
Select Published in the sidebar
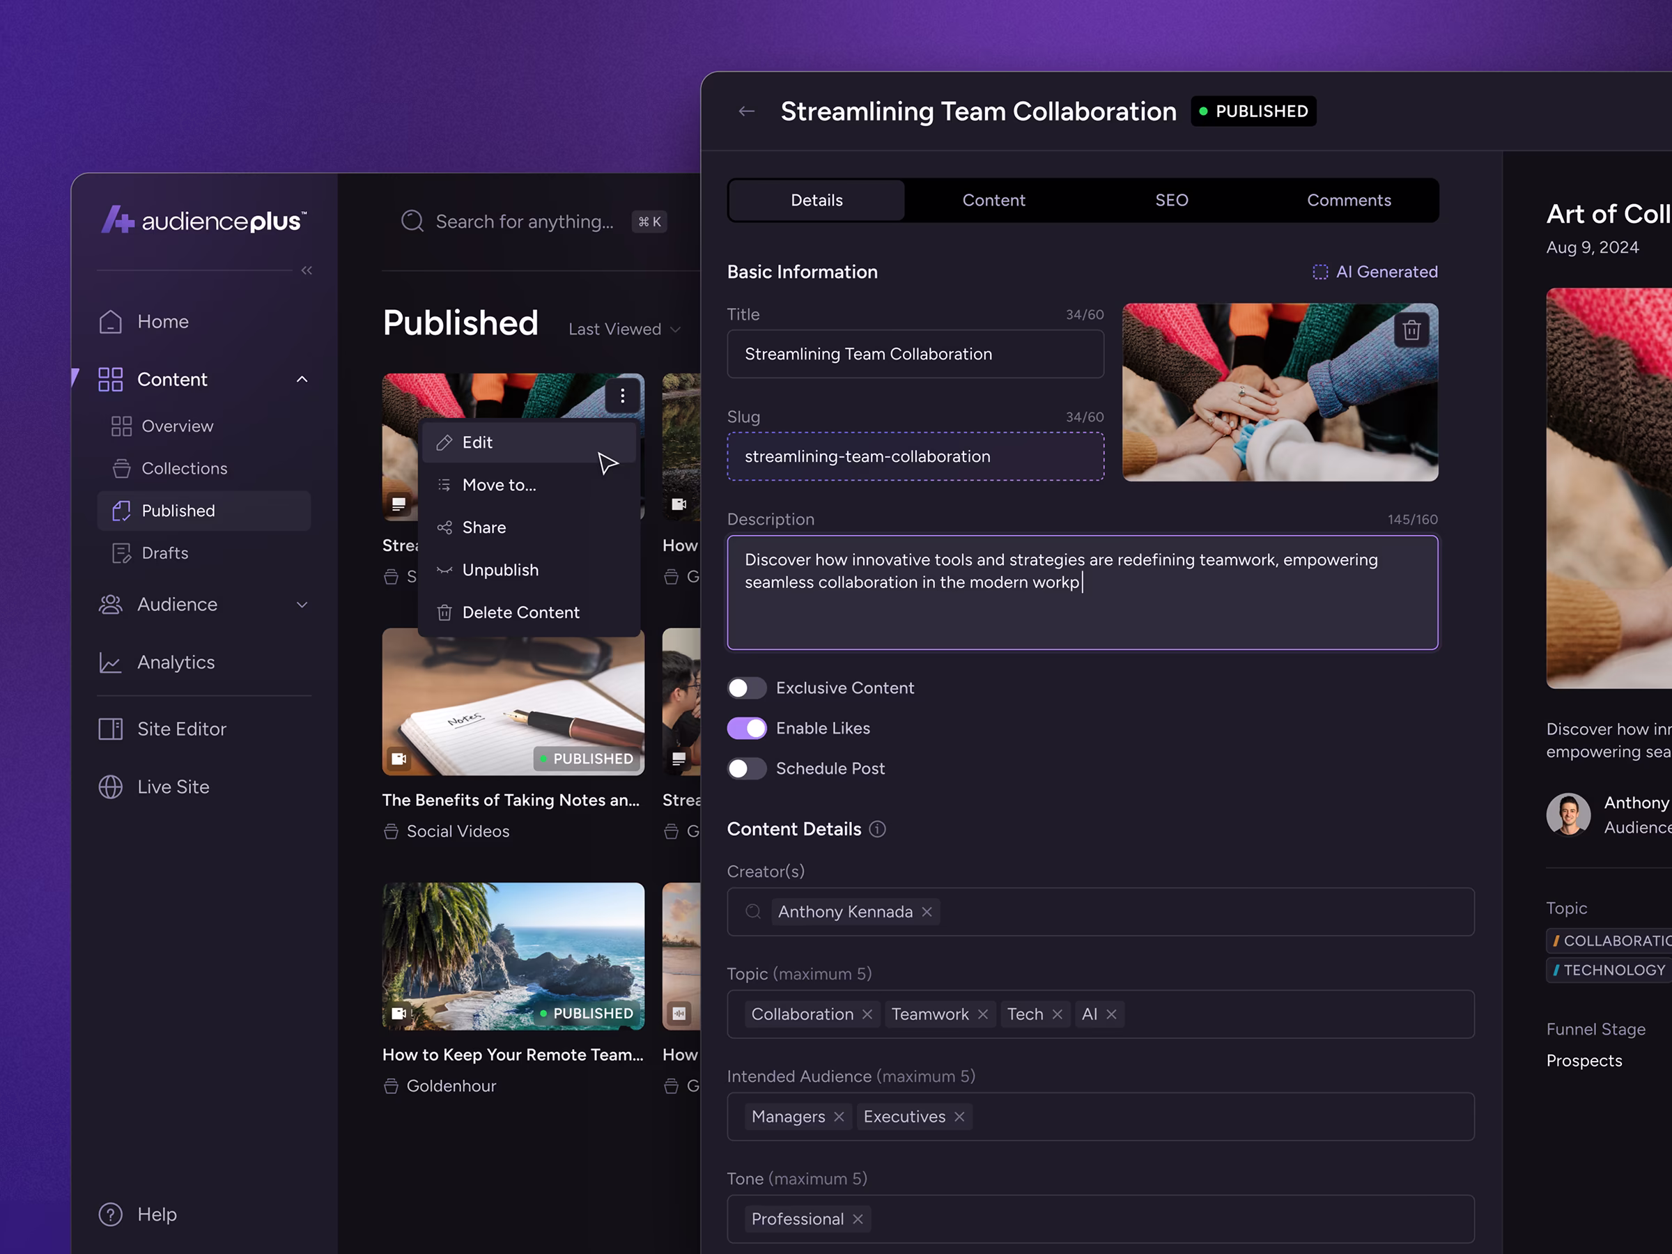click(204, 511)
